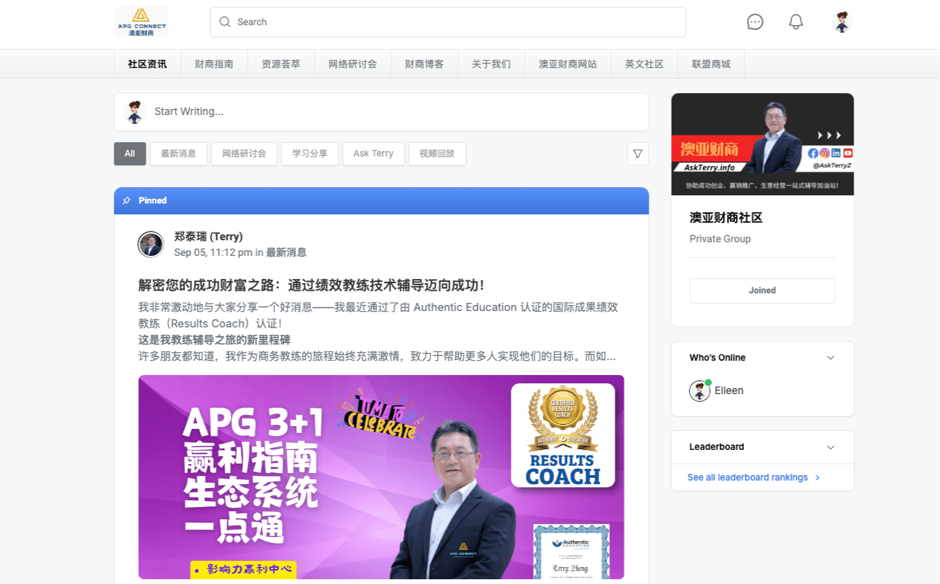This screenshot has height=584, width=940.
Task: Open 郑泰瑞 (Terry) author name
Action: coord(208,236)
